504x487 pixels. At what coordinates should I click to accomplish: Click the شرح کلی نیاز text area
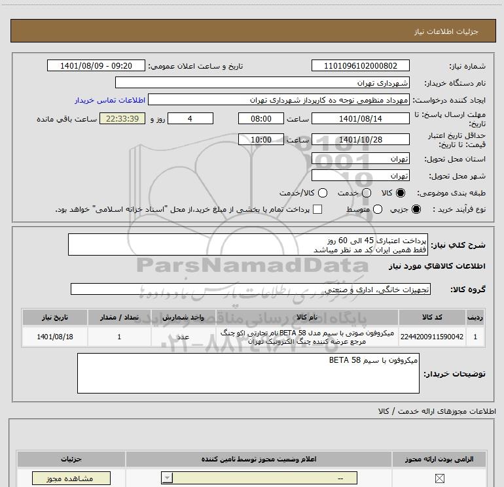click(248, 244)
